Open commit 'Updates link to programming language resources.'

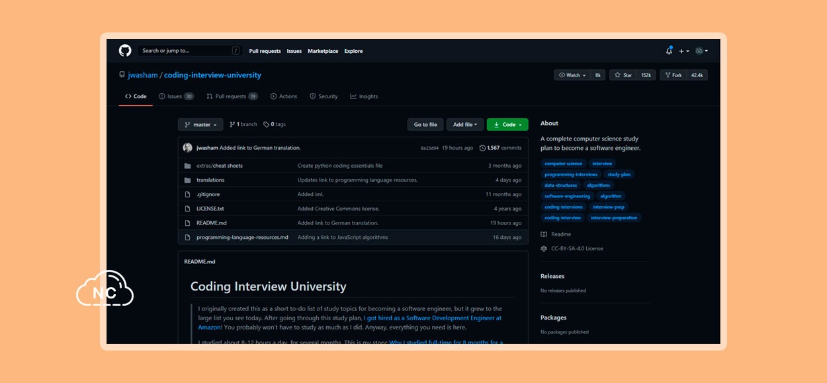[x=357, y=180]
